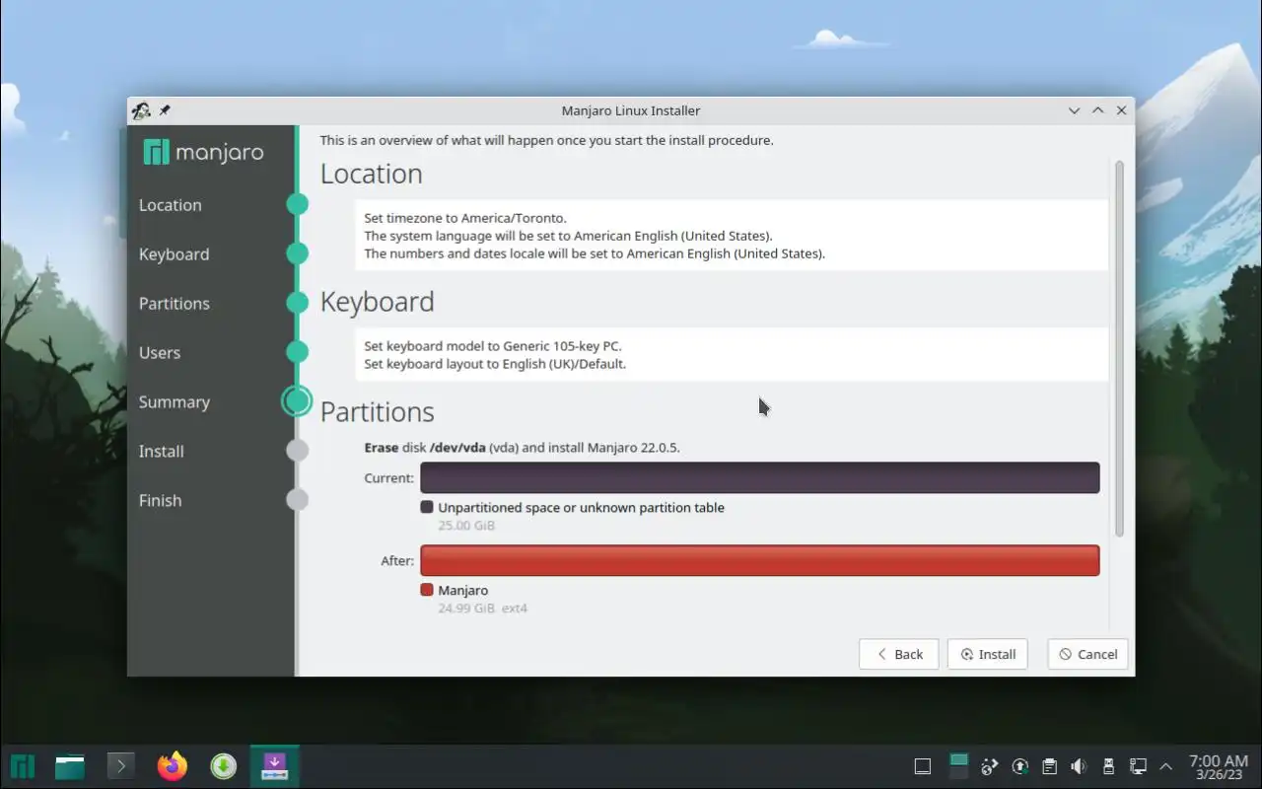Select the Manjaro installer taskbar entry
The width and height of the screenshot is (1262, 789).
click(x=274, y=766)
